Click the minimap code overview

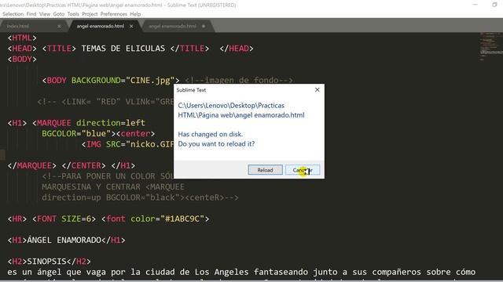(x=490, y=46)
